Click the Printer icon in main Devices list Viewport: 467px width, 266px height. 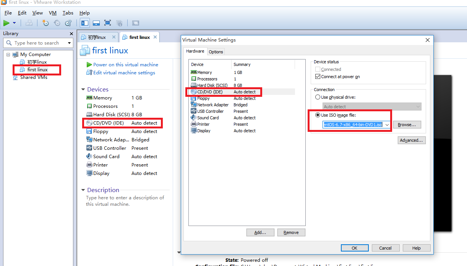click(89, 165)
